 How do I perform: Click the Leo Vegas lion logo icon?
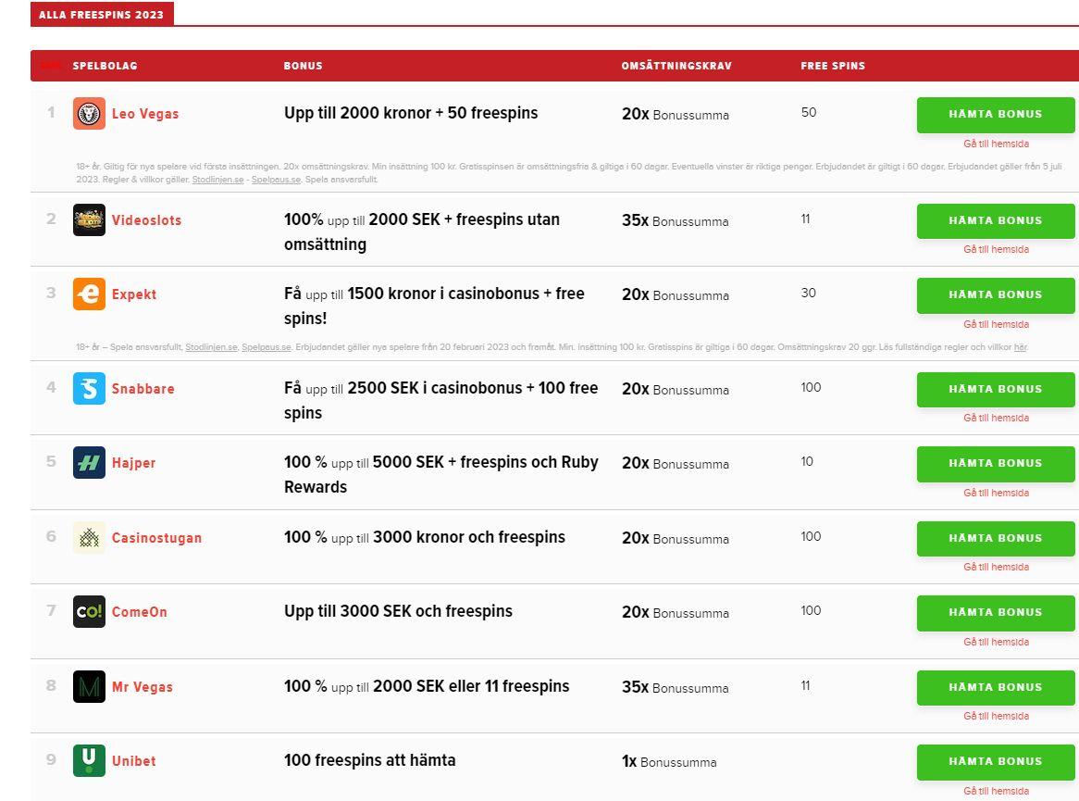(89, 114)
